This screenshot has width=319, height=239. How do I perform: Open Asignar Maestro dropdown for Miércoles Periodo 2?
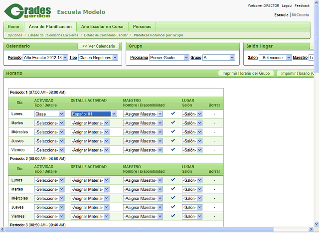(x=143, y=198)
